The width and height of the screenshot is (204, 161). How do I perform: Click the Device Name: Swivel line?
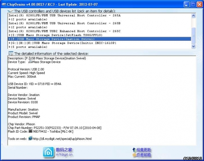(22, 99)
